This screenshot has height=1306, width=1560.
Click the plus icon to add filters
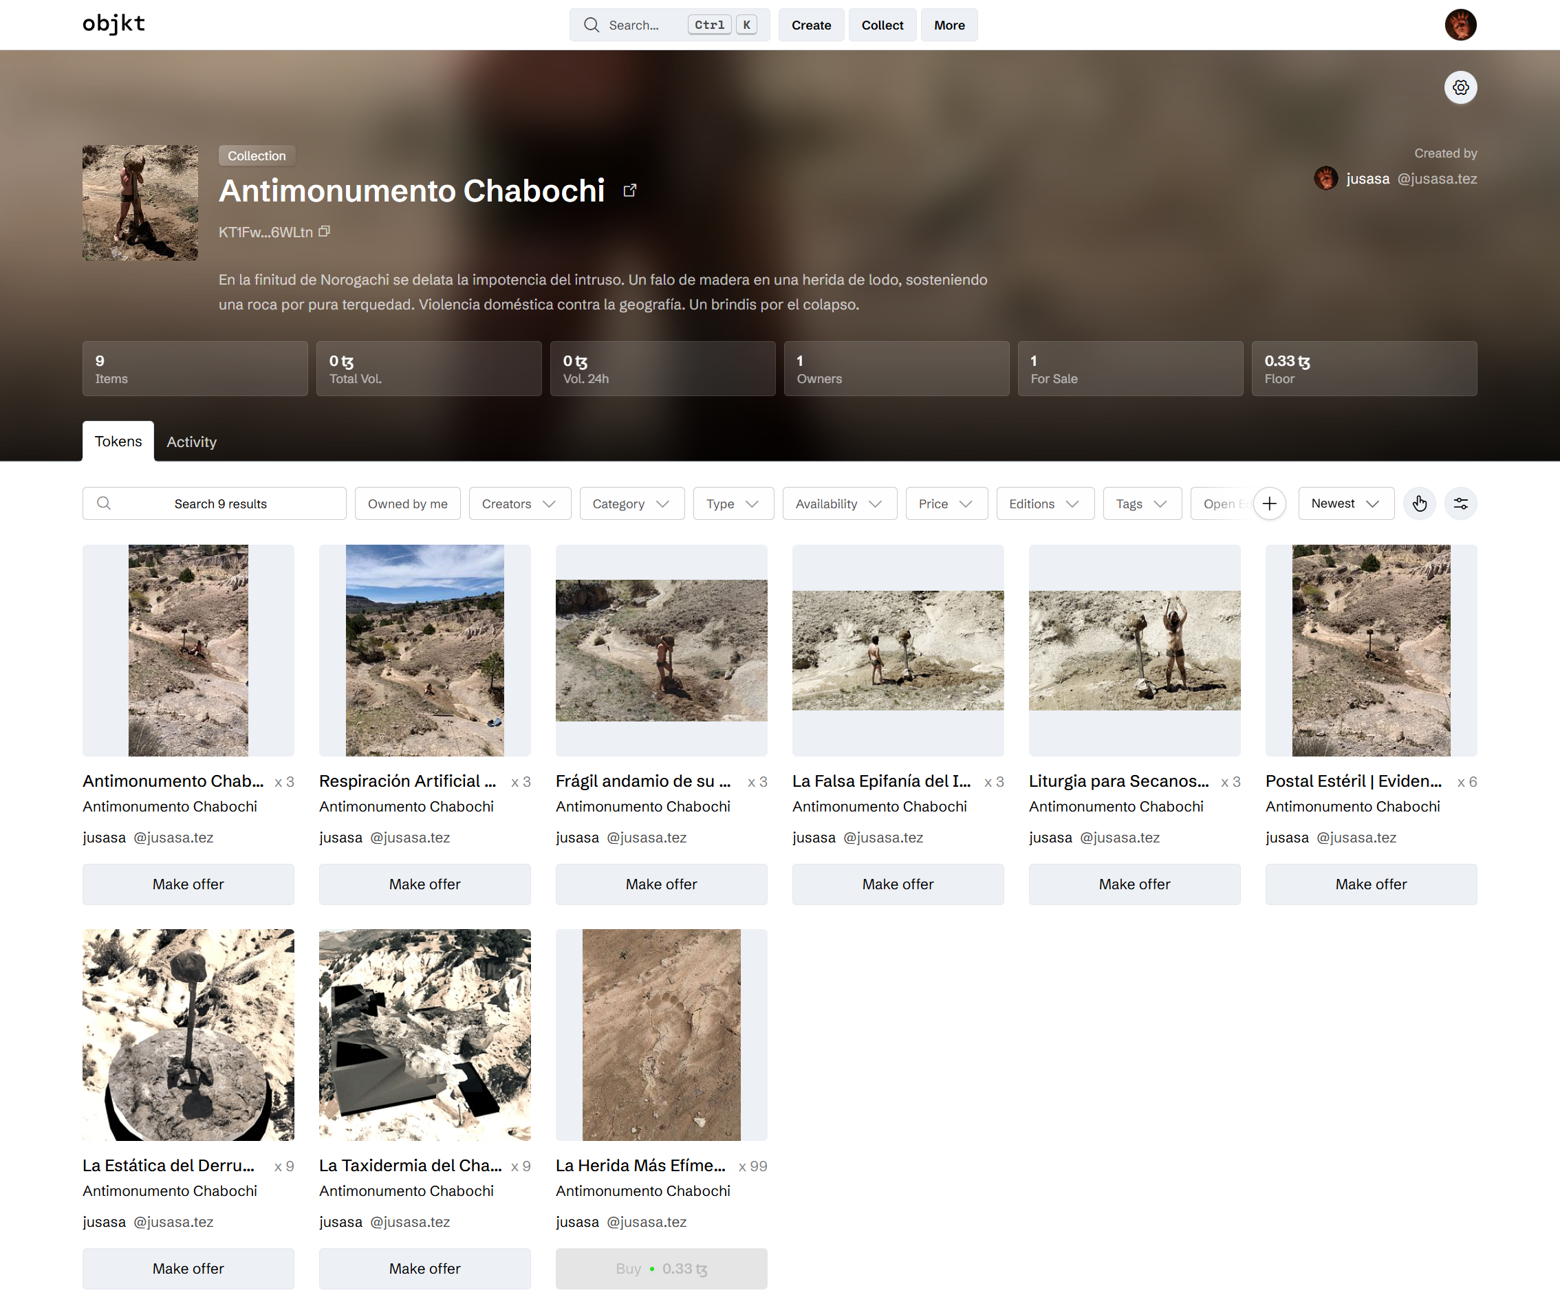(1270, 503)
